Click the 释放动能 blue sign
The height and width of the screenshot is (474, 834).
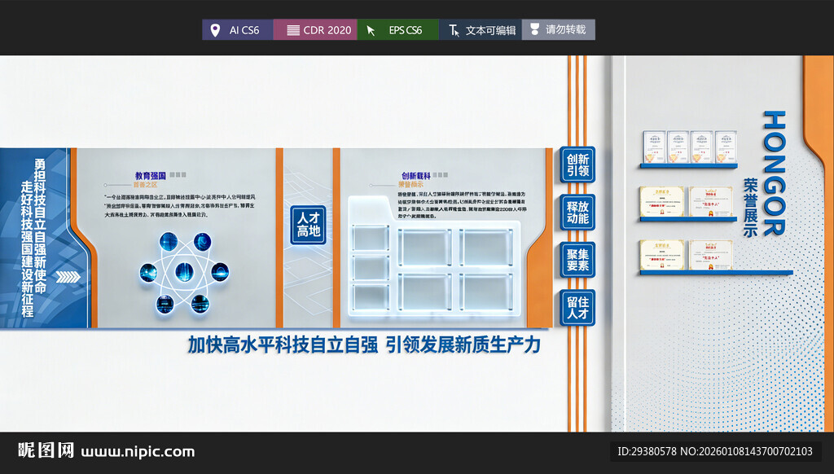point(577,213)
